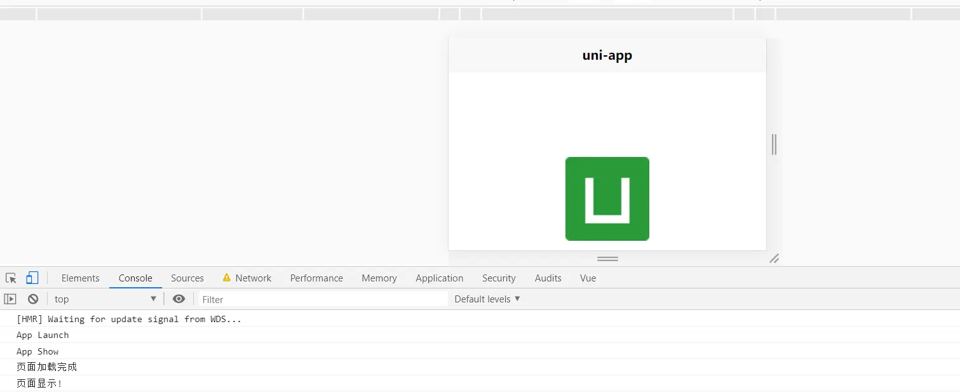Click the warning icon on Network tab

tap(227, 278)
